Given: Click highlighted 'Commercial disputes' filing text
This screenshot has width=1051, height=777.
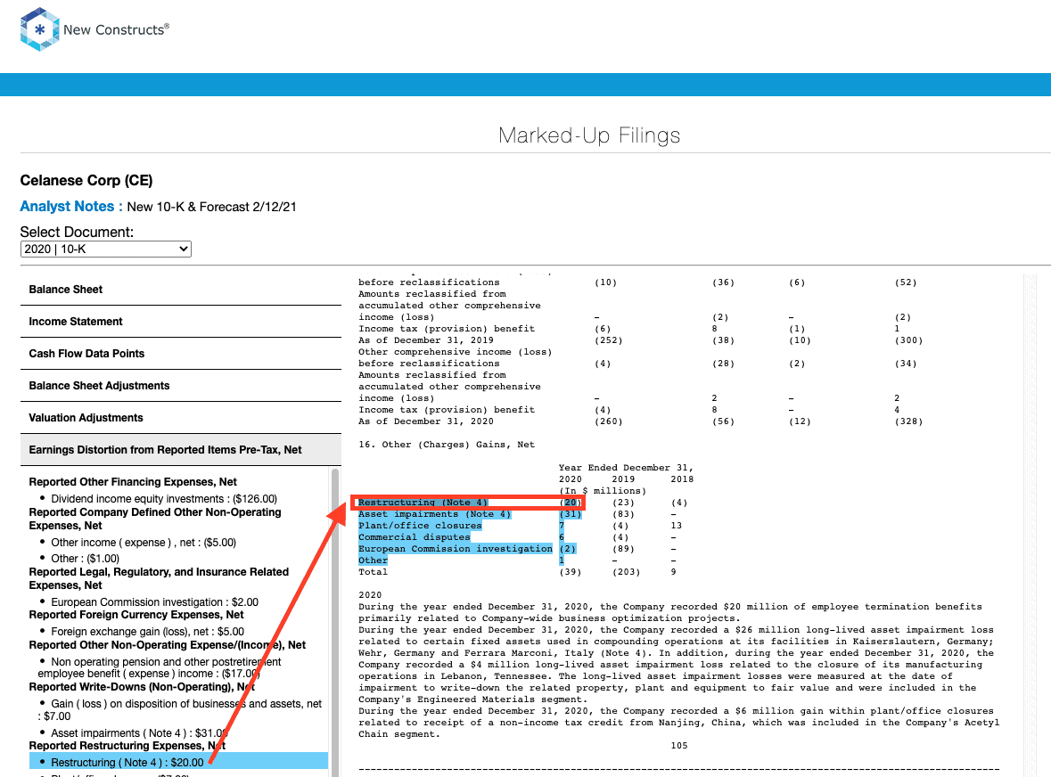Looking at the screenshot, I should point(415,537).
